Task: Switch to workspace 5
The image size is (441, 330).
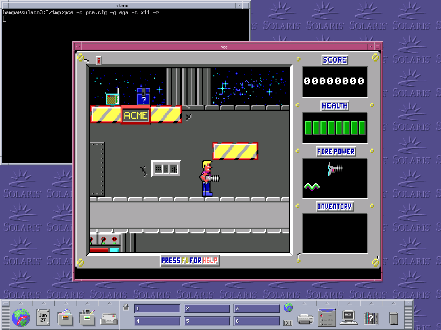Action: click(207, 321)
